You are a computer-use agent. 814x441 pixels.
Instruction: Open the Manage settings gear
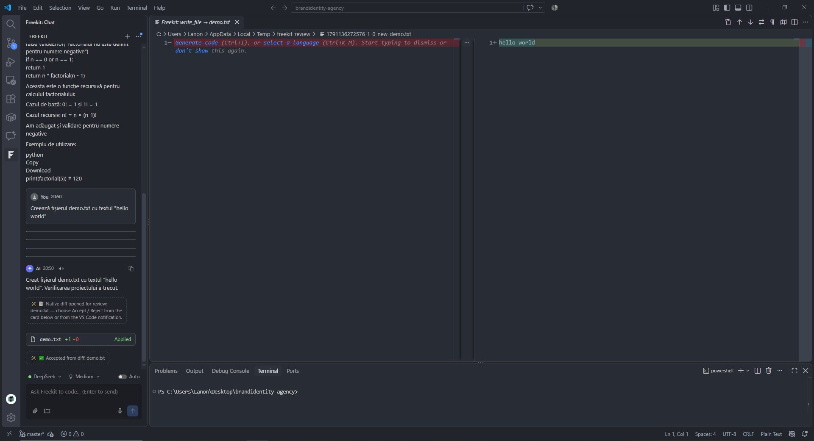pos(11,418)
